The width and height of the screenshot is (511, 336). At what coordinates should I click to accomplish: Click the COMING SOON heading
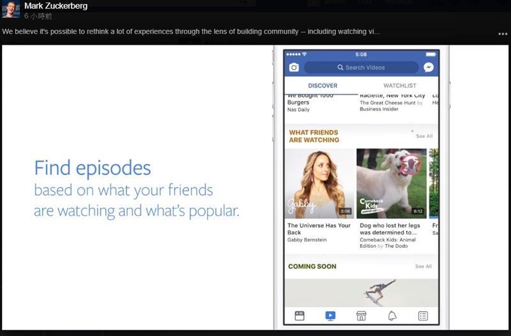click(x=312, y=266)
